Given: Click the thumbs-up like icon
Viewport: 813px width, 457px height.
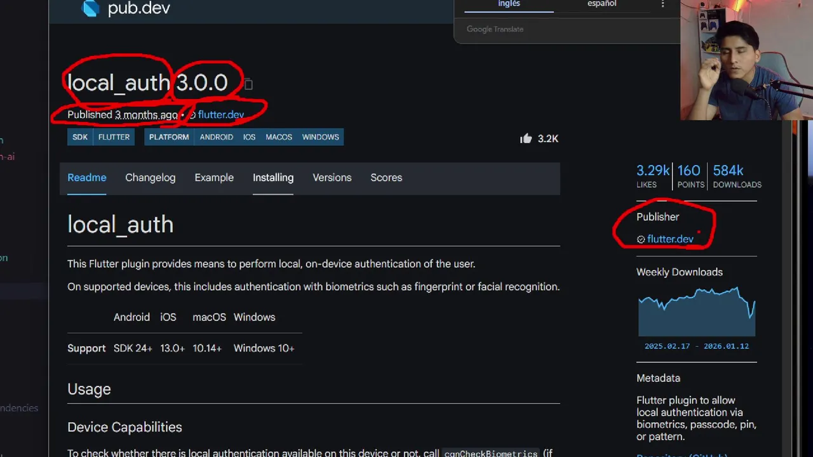Looking at the screenshot, I should click(526, 138).
